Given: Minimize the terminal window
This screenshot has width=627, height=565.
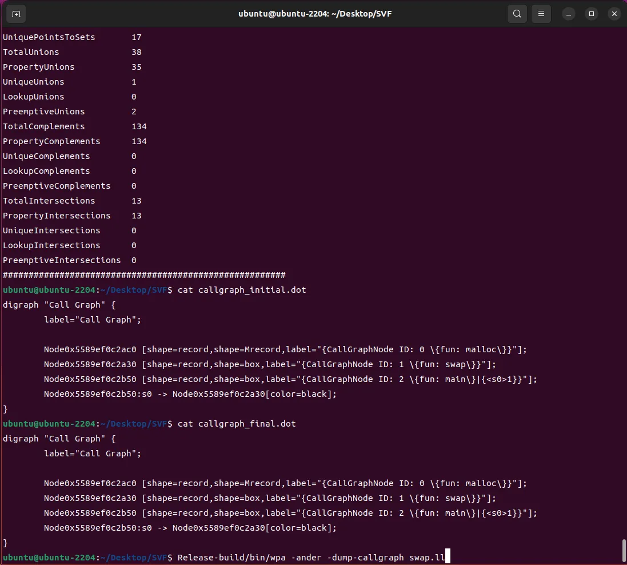Looking at the screenshot, I should point(568,14).
